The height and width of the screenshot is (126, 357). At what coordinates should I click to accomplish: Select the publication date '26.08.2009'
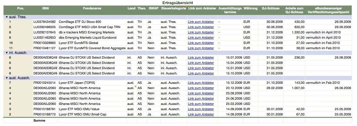click(343, 57)
